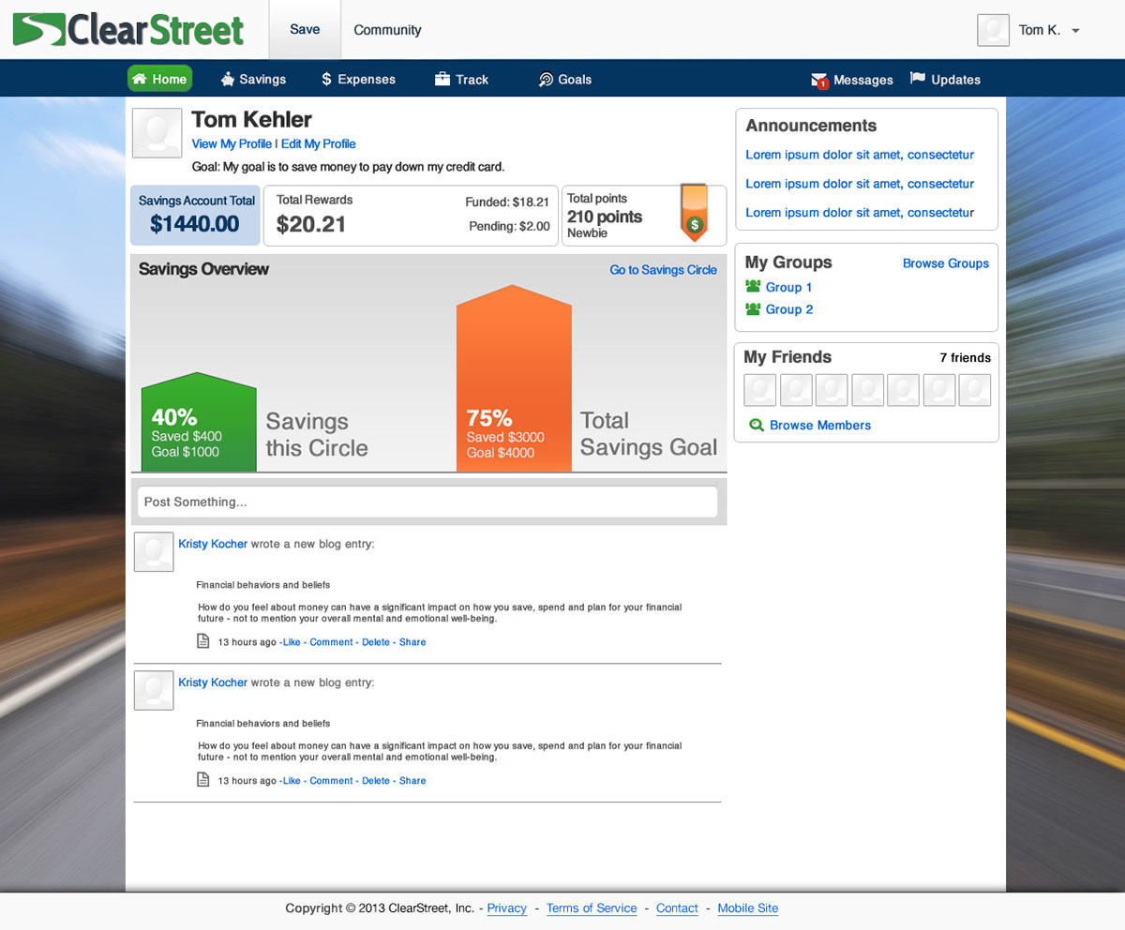Click the first friend avatar in My Friends
The image size is (1125, 930).
(759, 390)
